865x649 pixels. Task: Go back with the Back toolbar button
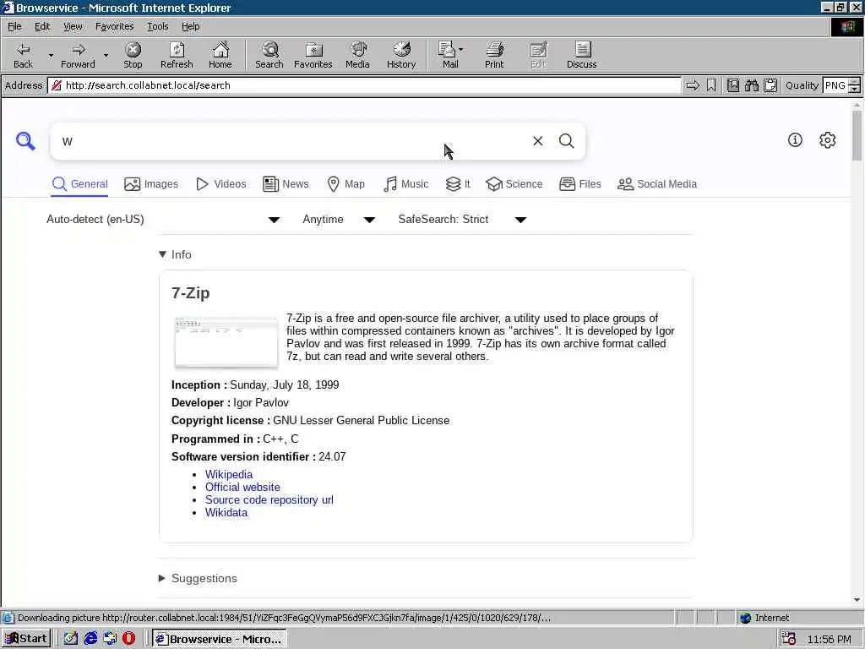tap(23, 55)
